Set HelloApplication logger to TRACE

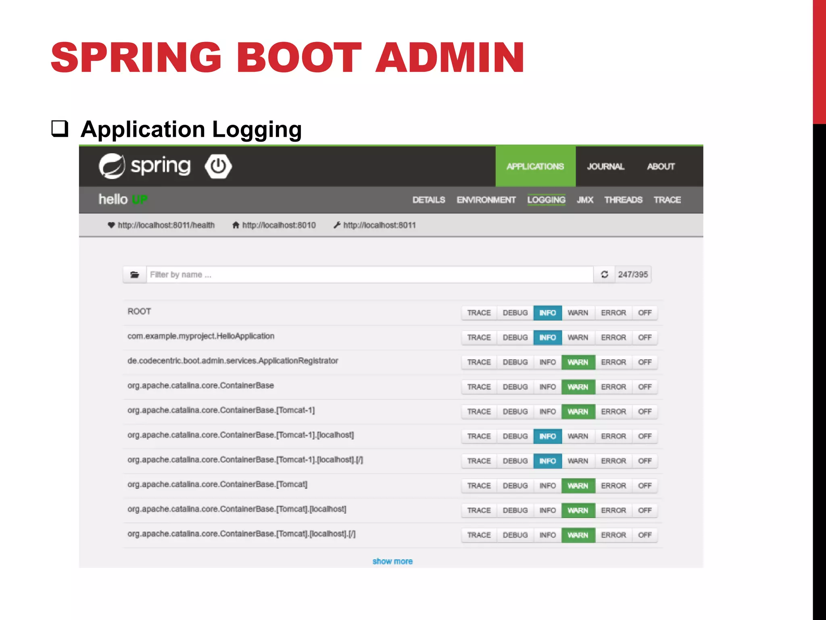[x=479, y=337]
